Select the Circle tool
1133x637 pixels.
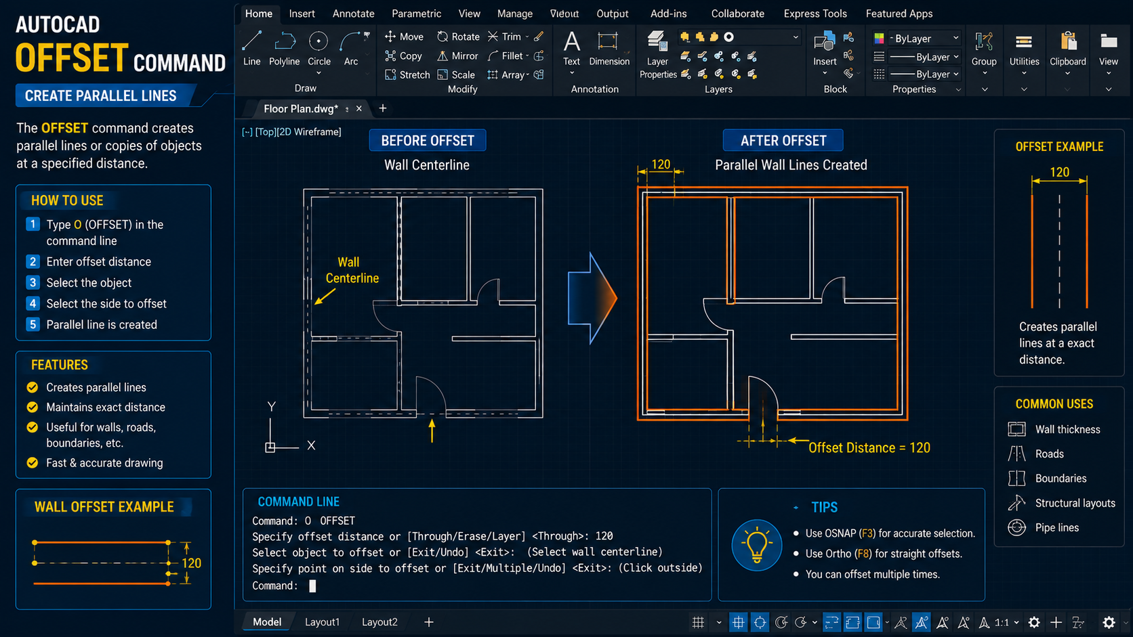[x=318, y=47]
